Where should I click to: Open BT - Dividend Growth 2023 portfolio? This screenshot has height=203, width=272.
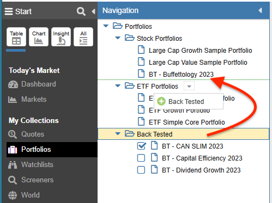click(x=201, y=170)
